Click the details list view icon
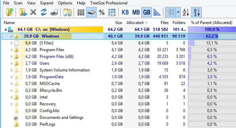 pos(171,12)
